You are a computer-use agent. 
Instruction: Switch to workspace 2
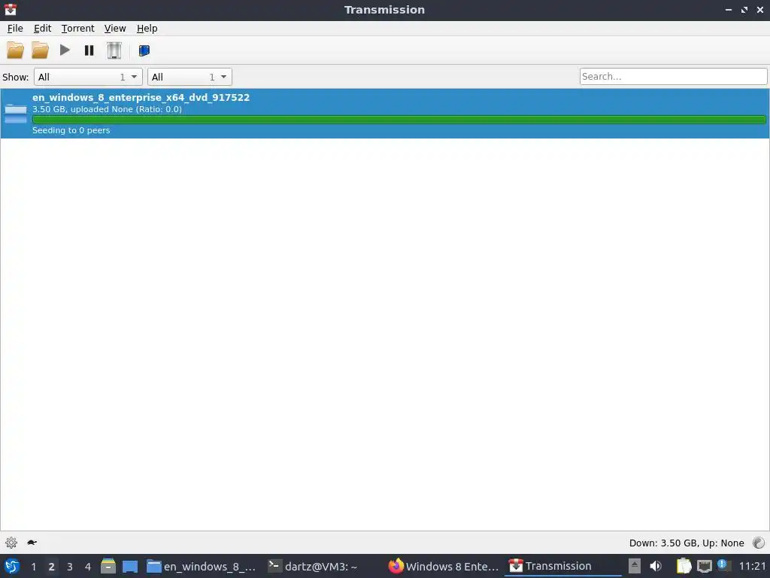pyautogui.click(x=52, y=567)
